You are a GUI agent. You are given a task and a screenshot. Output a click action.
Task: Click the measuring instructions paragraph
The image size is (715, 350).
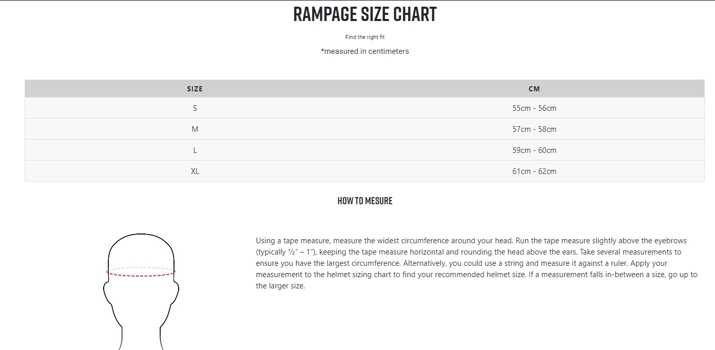(477, 263)
